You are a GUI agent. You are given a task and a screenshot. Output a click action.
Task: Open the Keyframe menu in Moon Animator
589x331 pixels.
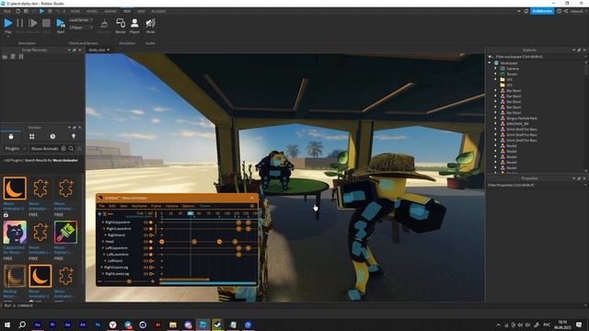pos(139,206)
